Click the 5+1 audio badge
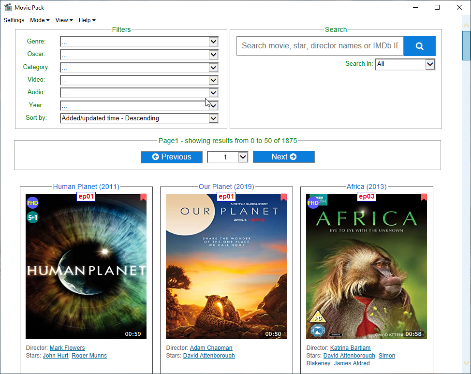 (x=32, y=217)
